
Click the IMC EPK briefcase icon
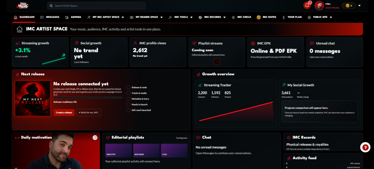253,43
